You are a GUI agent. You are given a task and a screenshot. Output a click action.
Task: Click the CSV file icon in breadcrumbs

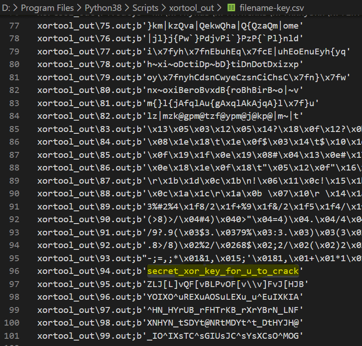point(231,8)
